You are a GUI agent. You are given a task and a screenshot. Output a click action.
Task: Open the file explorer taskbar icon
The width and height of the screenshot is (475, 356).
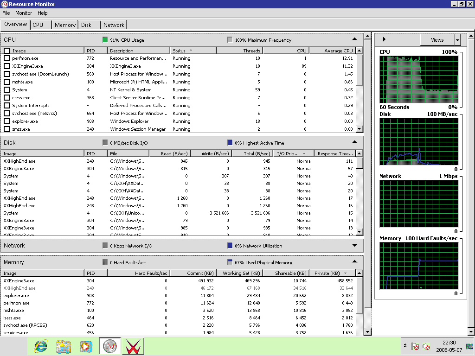[63, 346]
